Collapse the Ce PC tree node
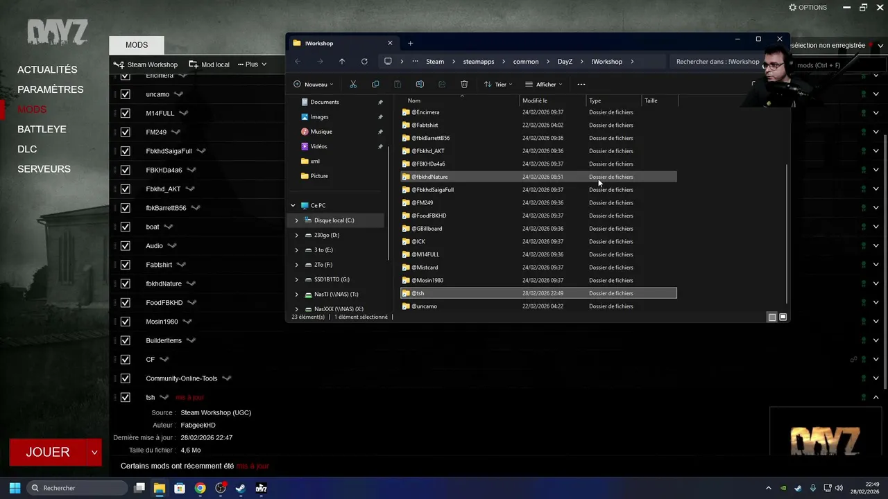Screen dimensions: 888x499 tap(293, 206)
